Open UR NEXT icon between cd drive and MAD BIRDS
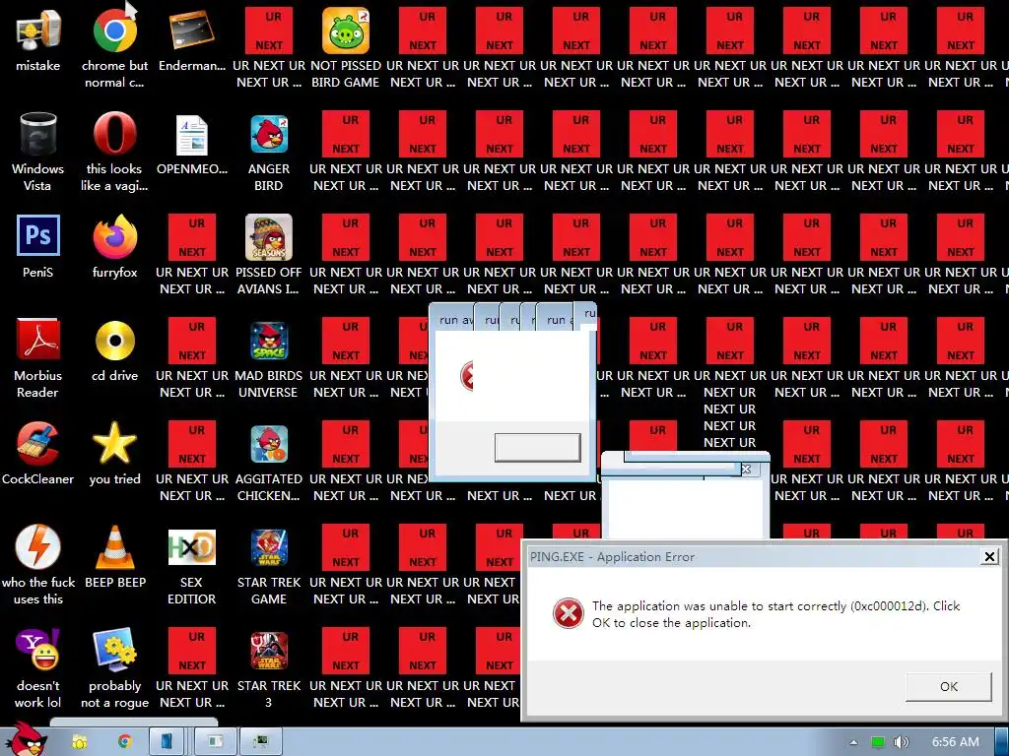 pos(192,340)
